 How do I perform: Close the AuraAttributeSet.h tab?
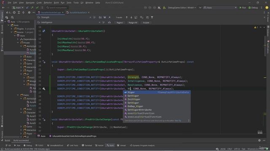click(x=89, y=13)
